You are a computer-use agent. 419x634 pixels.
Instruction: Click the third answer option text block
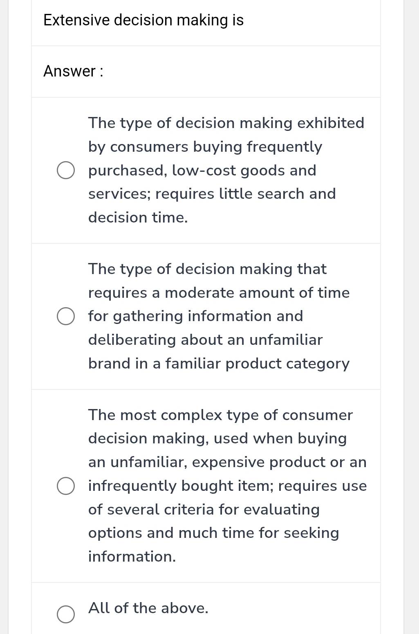[227, 486]
